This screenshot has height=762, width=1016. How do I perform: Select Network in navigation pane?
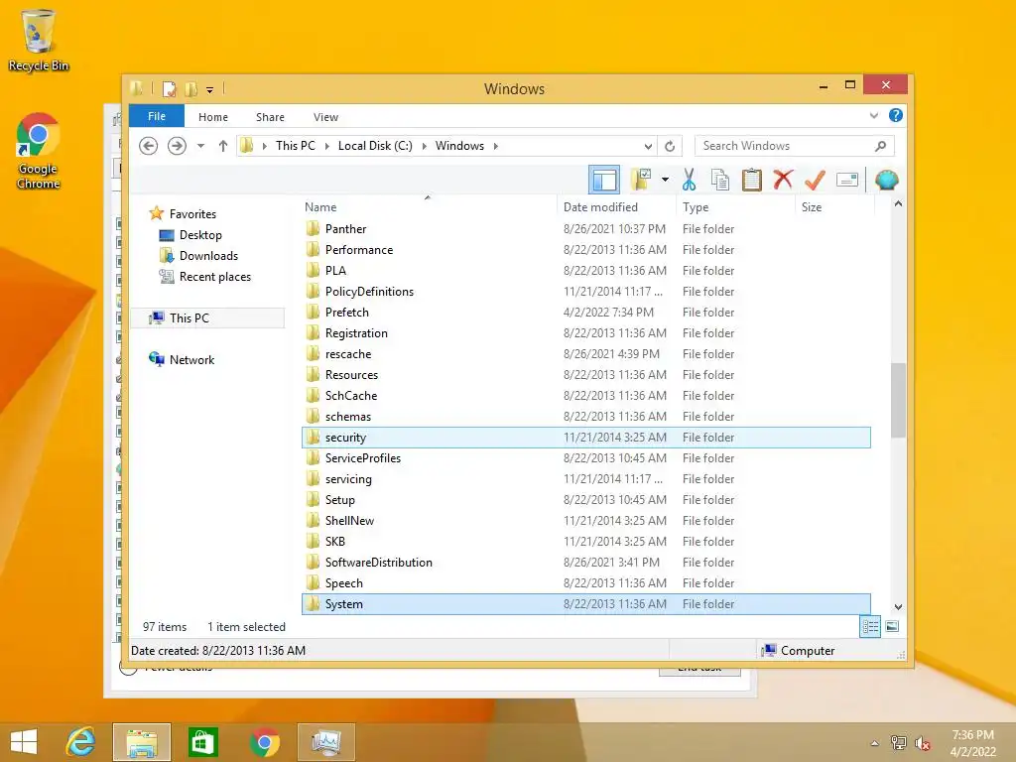click(x=191, y=360)
